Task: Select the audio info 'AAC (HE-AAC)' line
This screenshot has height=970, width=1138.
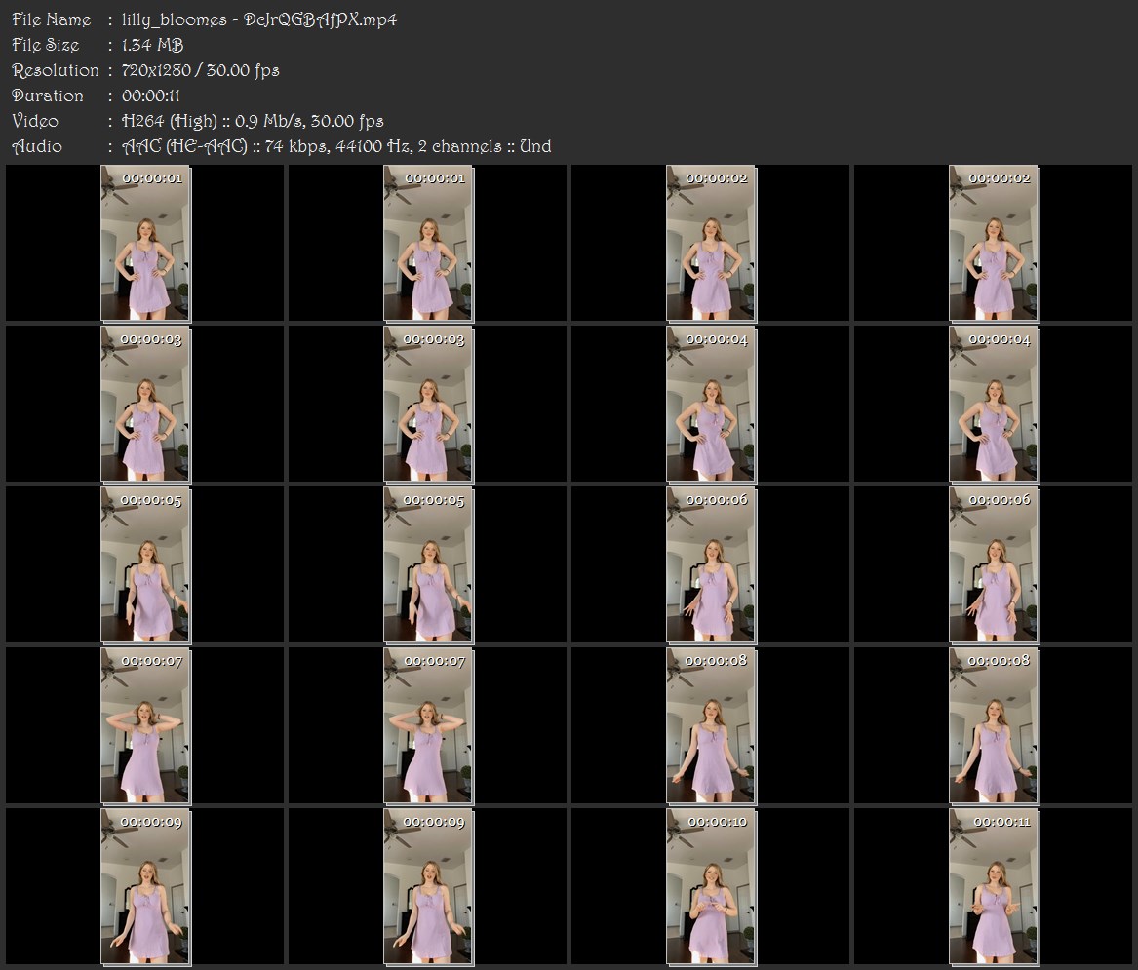Action: (336, 146)
